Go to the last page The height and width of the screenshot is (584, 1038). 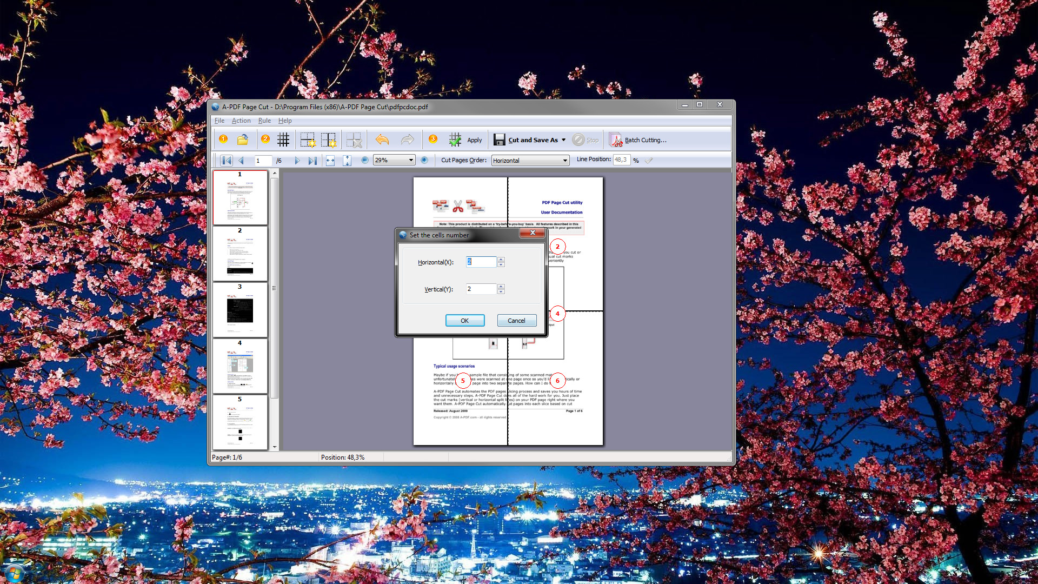coord(312,160)
